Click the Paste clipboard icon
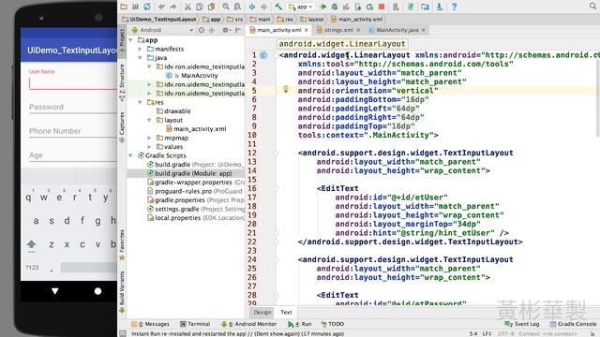600x337 pixels. [211, 7]
